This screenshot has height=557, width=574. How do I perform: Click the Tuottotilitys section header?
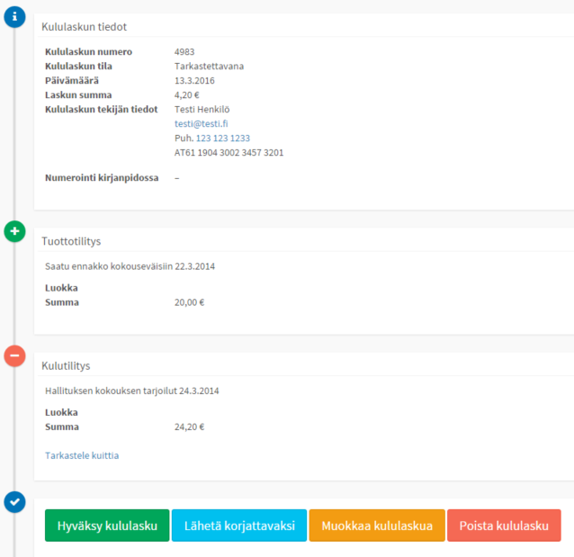[71, 241]
